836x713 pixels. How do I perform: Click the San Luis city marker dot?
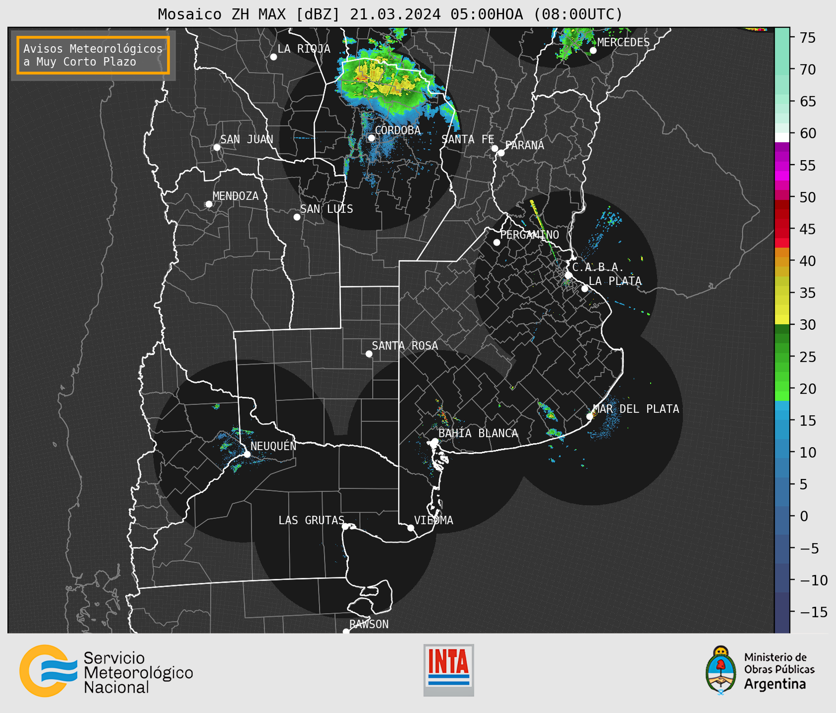[x=297, y=217]
